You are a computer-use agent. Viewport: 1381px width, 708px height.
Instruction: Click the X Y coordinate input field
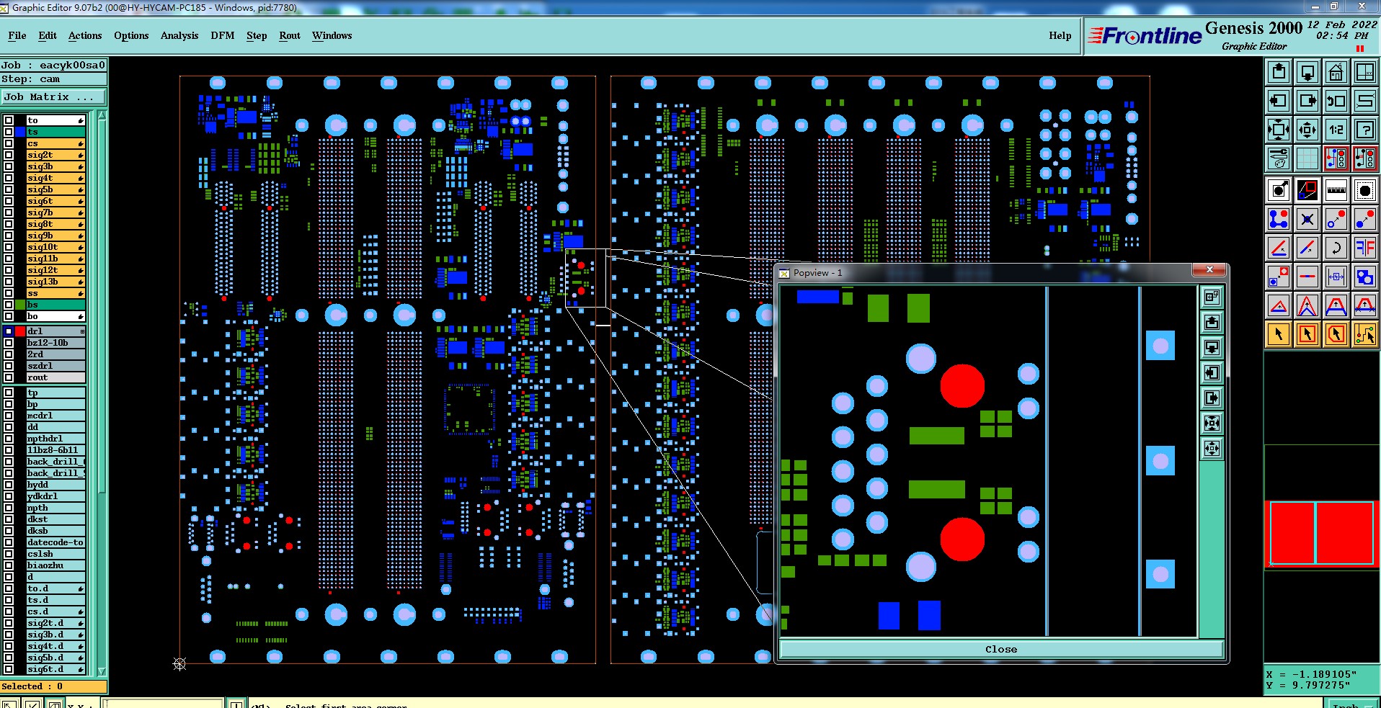point(164,703)
